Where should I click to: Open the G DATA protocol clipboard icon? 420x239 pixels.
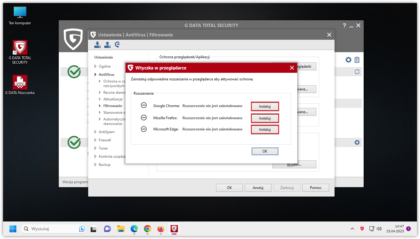coord(357,60)
